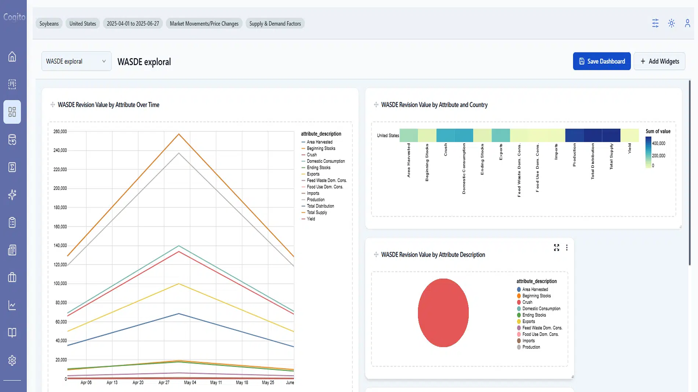Click the Add Widgets button
Screen dimensions: 698x392
[x=659, y=61]
